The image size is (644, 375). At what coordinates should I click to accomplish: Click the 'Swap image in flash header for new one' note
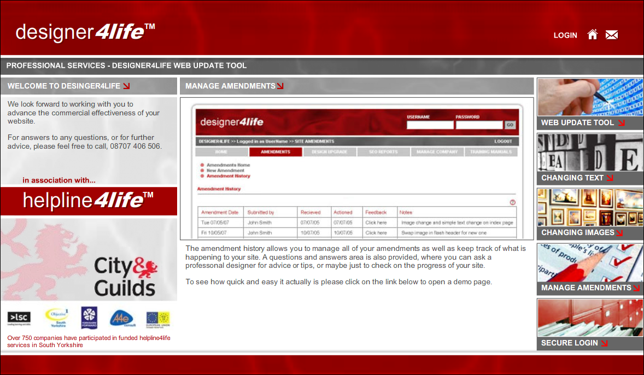443,233
